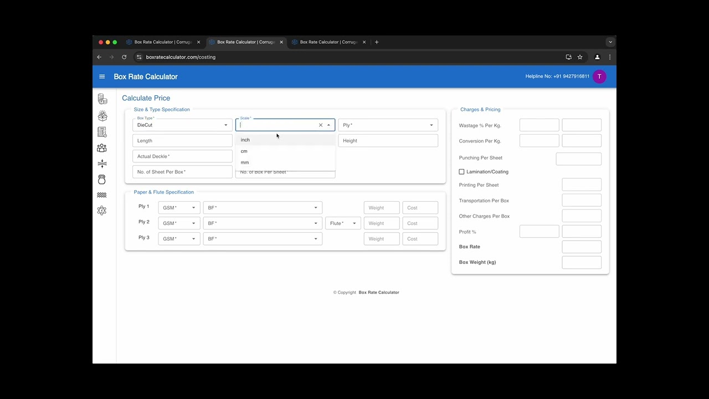The width and height of the screenshot is (709, 399).
Task: Collapse the Scale dropdown arrow
Action: [328, 125]
